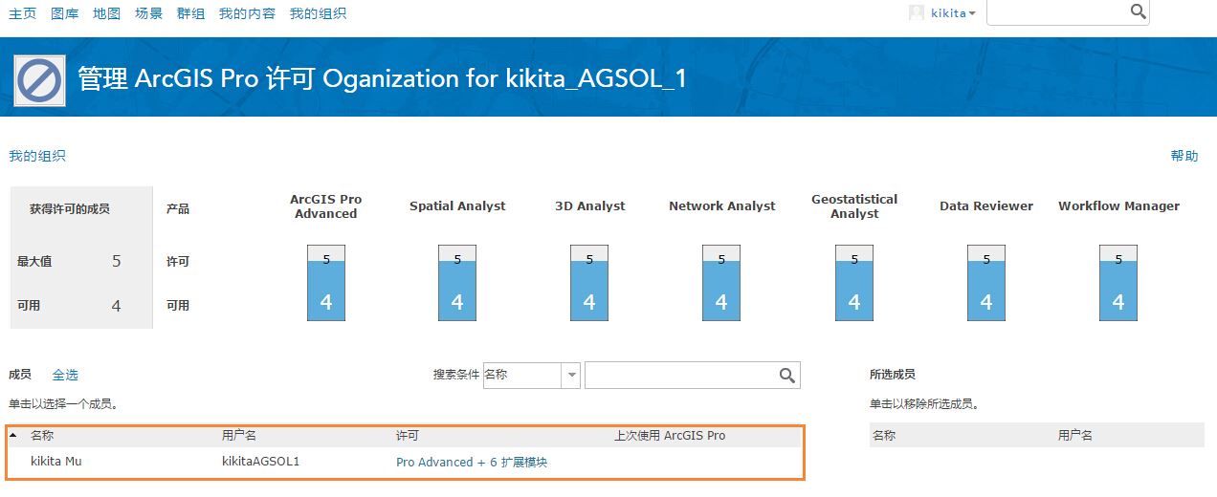
Task: Click the 我的组织 breadcrumb link
Action: point(37,156)
